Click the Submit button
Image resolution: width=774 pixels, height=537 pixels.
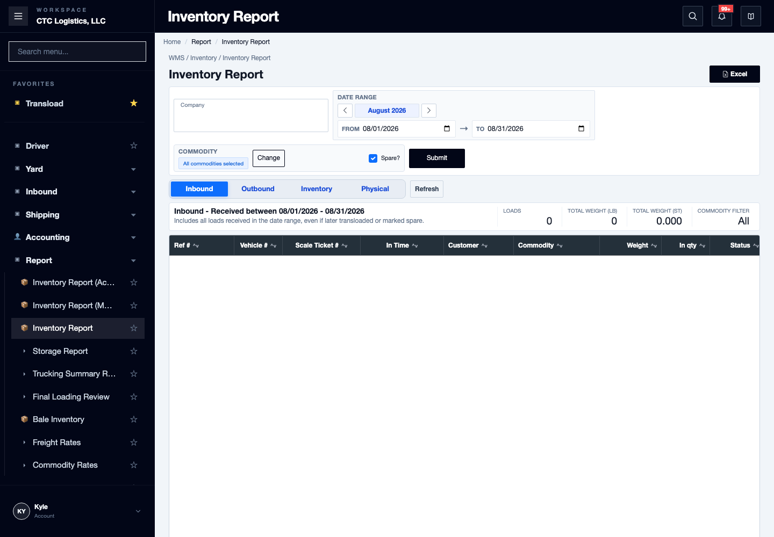point(437,158)
